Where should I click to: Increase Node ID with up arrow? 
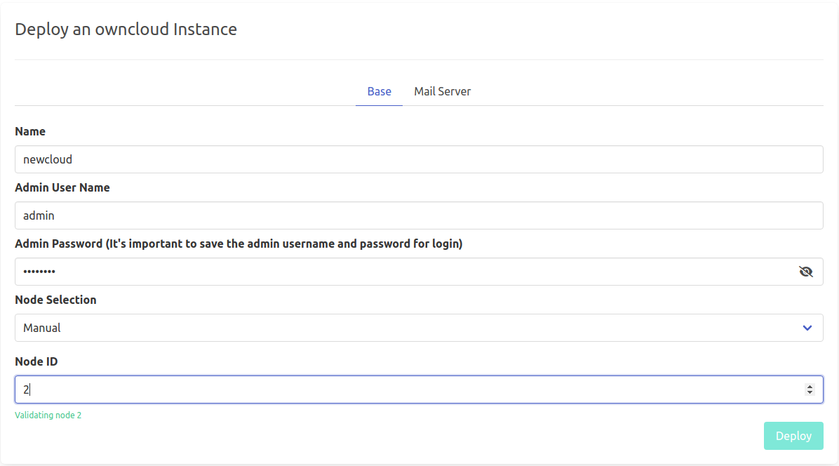[810, 386]
